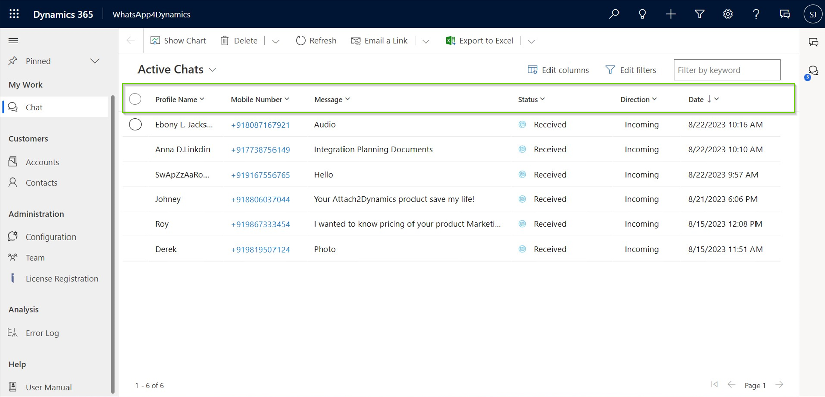Toggle select-all circle in header row
The height and width of the screenshot is (397, 825).
pyautogui.click(x=135, y=99)
